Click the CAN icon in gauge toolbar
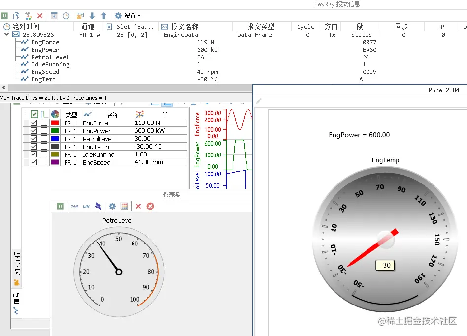 (x=74, y=206)
